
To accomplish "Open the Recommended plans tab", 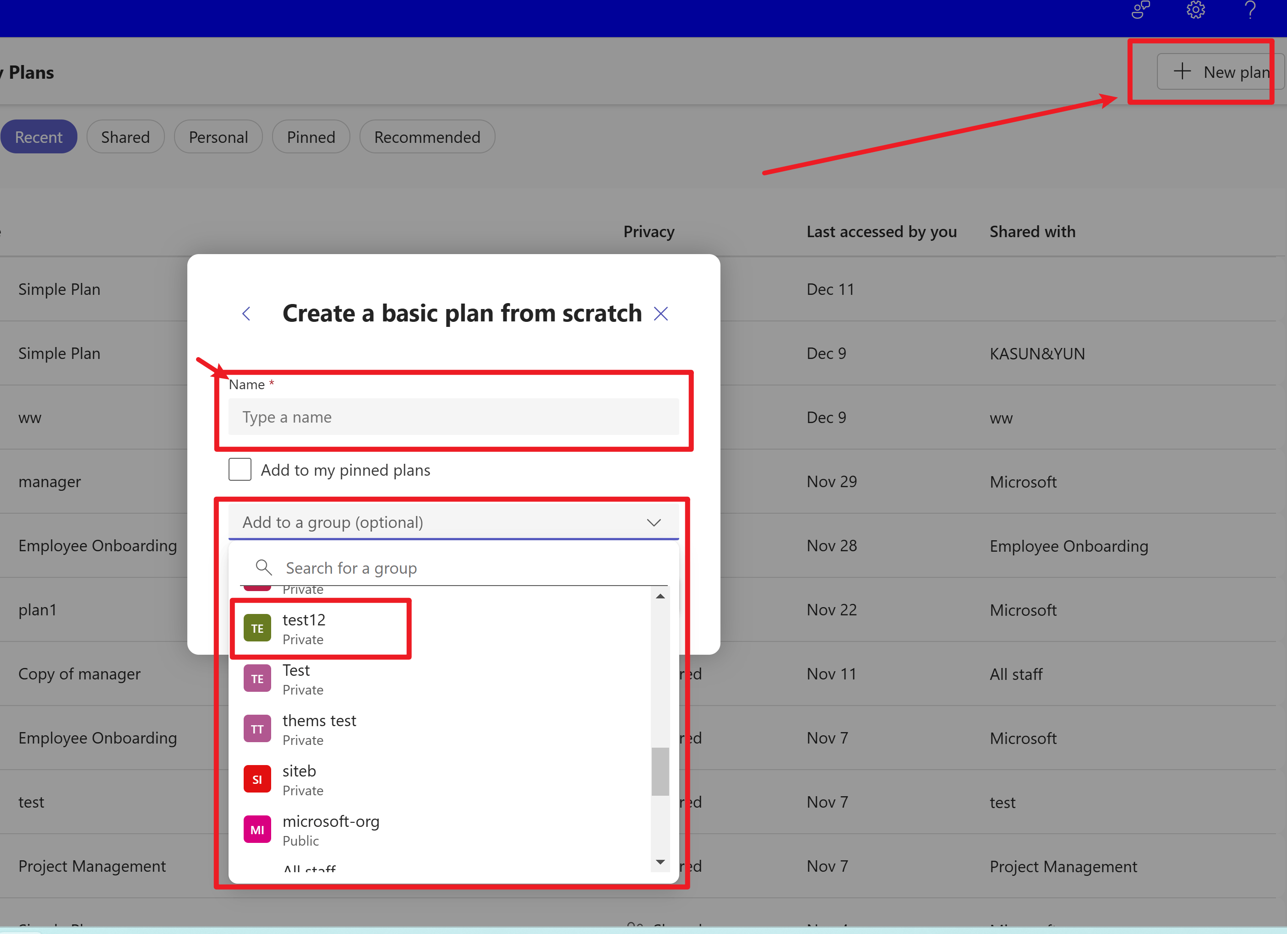I will coord(427,137).
